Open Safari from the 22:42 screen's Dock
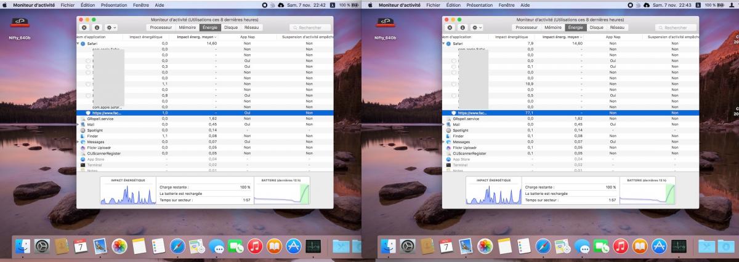This screenshot has height=262, width=739. tap(177, 246)
